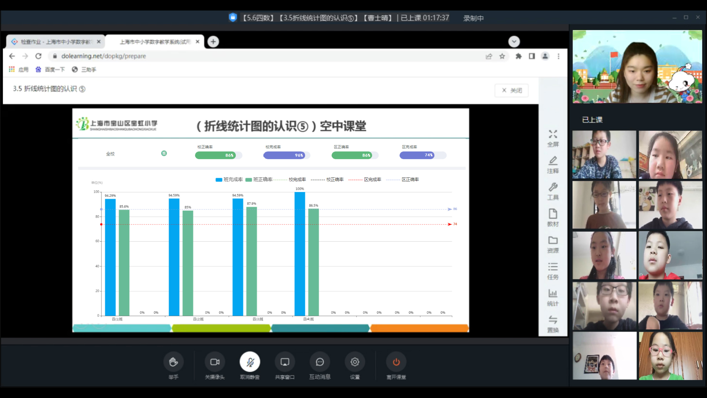Click the 举手 raise hand icon
Viewport: 707px width, 398px height.
pyautogui.click(x=173, y=362)
